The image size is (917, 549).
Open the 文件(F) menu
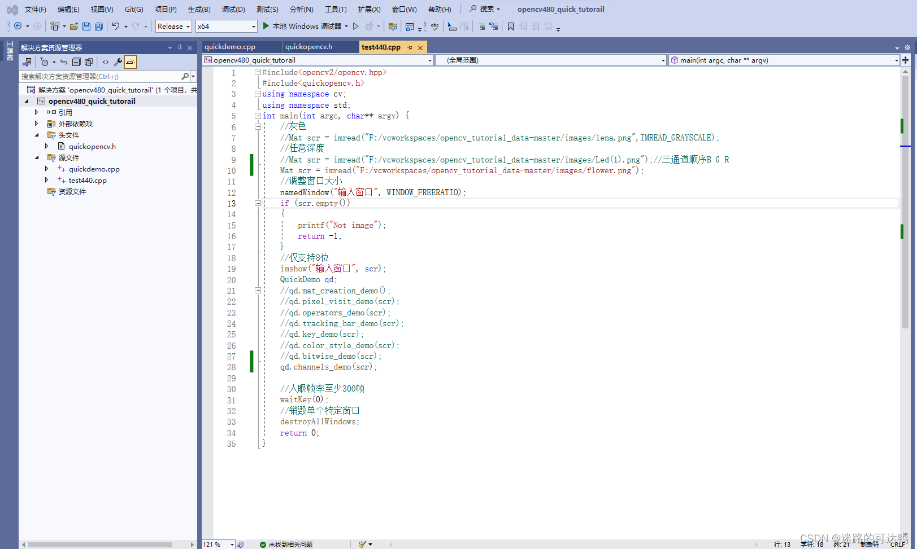tap(35, 9)
